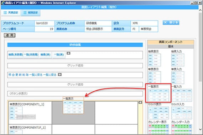Click the 基本 section heading
The image size is (203, 135).
click(171, 47)
